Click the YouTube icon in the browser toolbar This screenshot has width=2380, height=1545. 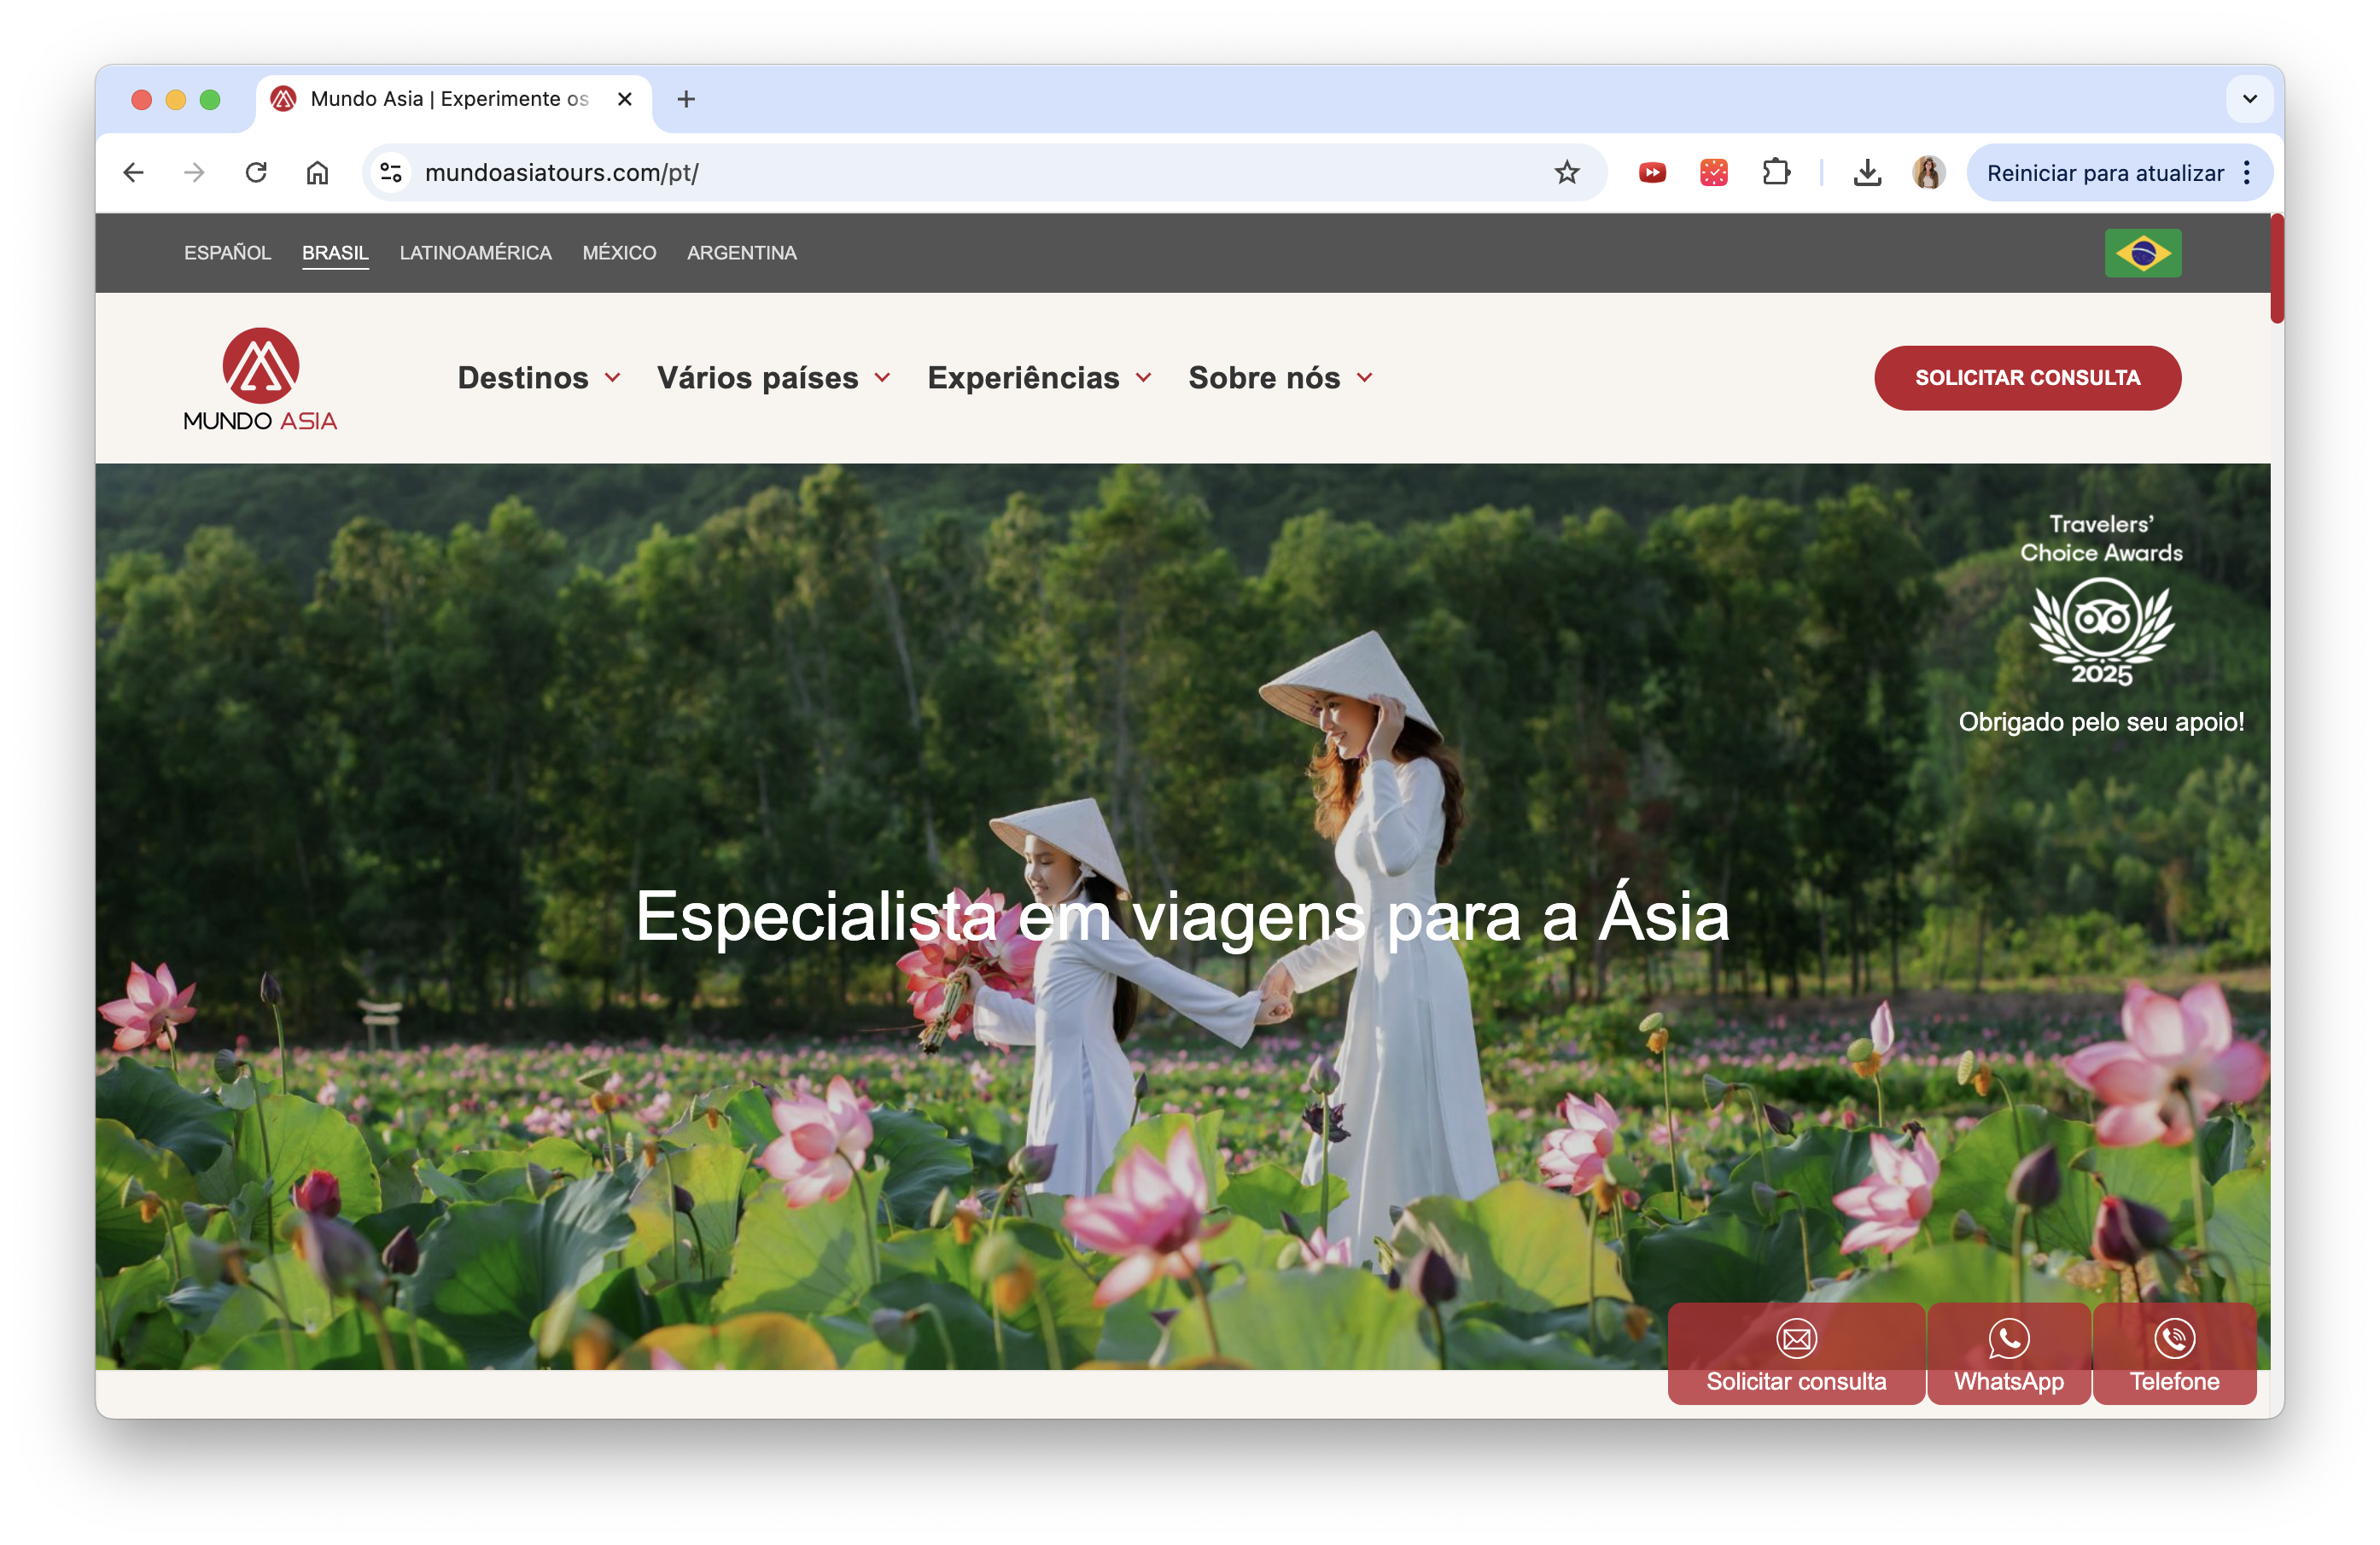[1651, 172]
